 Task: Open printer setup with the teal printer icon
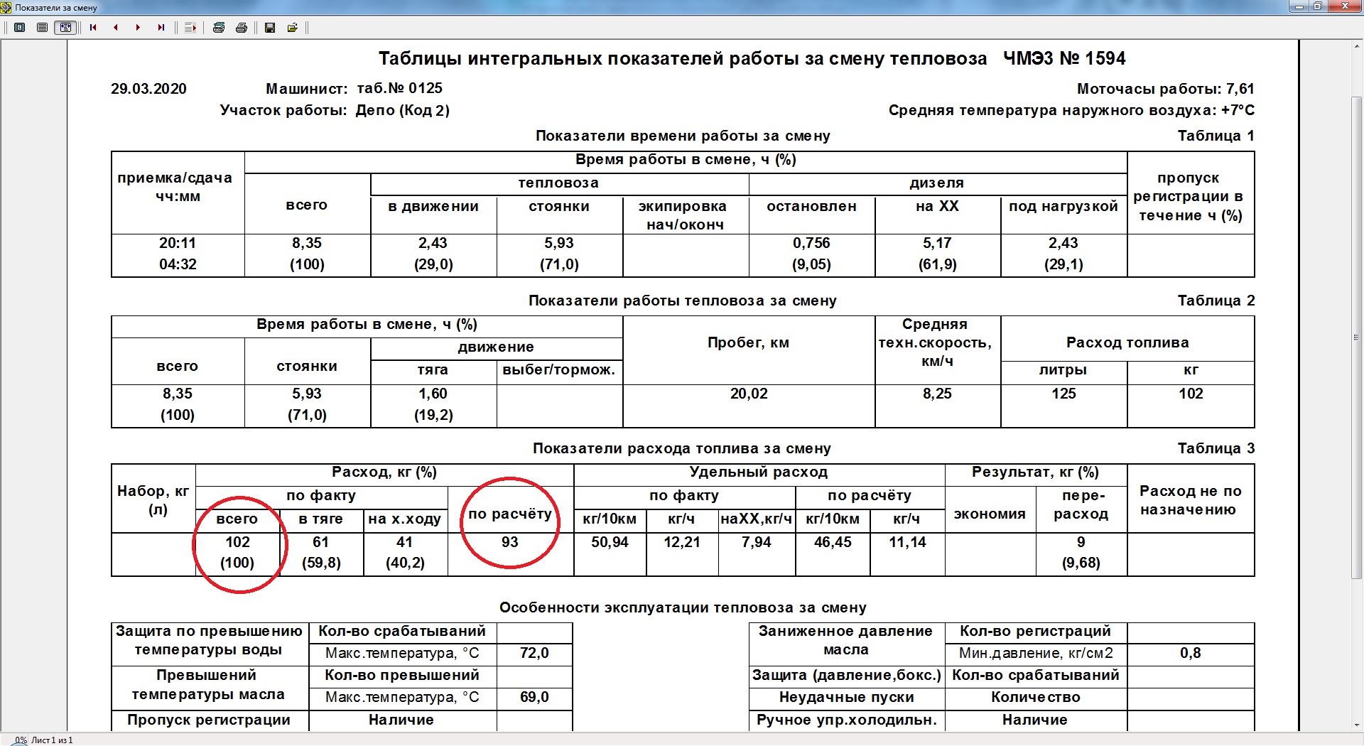coord(219,28)
